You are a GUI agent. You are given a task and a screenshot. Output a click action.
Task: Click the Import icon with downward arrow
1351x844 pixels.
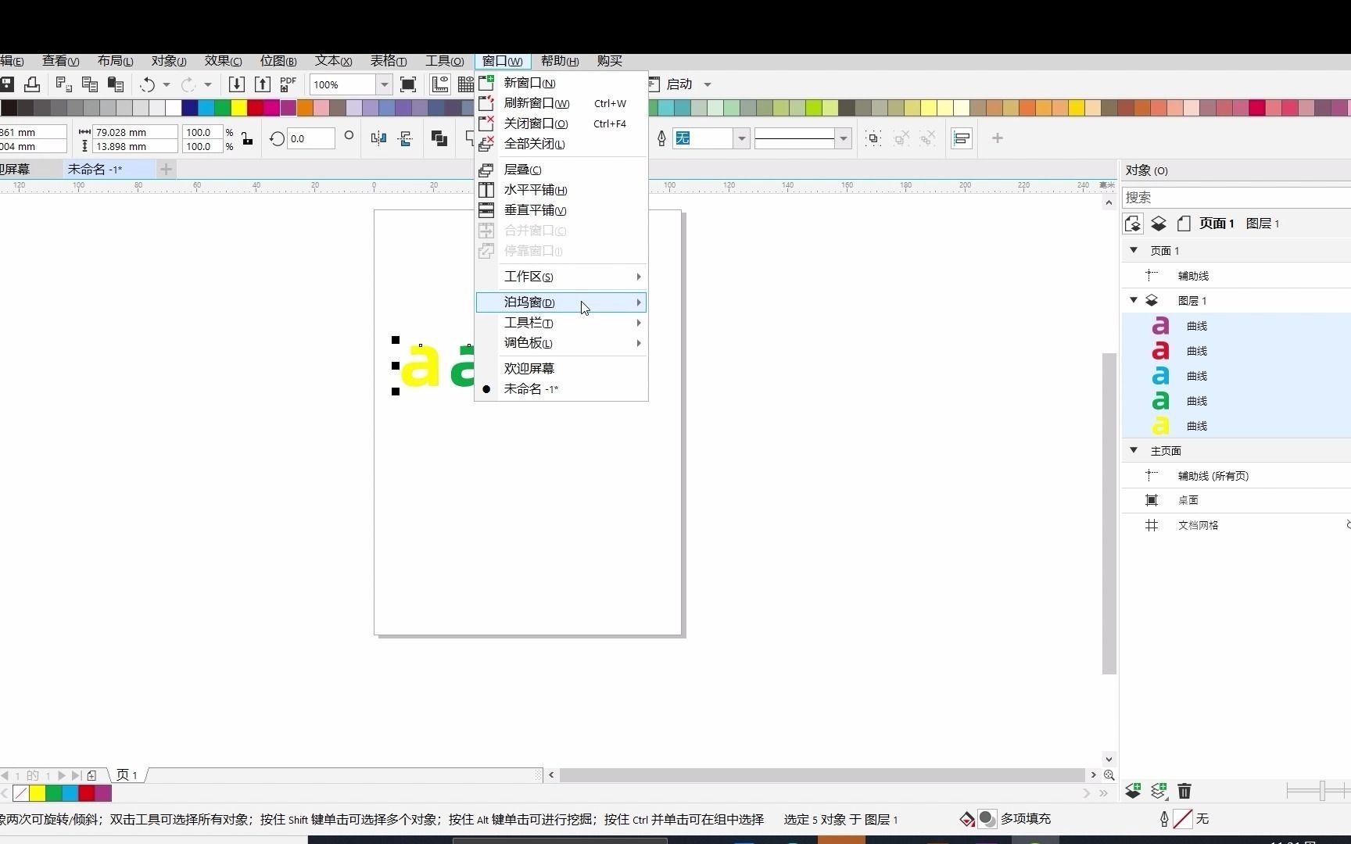(x=237, y=84)
